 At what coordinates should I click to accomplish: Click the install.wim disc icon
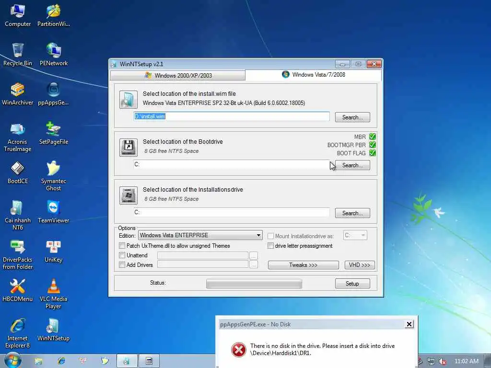click(x=129, y=100)
